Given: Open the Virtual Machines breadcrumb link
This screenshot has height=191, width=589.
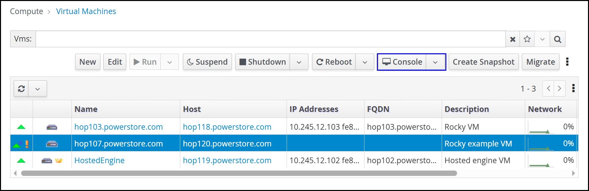Looking at the screenshot, I should click(86, 11).
